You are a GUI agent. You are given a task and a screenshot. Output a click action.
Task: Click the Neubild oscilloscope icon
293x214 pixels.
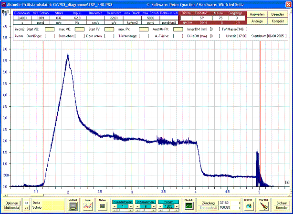188,206
